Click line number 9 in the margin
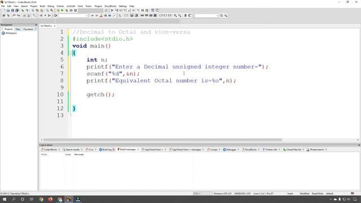 pos(61,87)
